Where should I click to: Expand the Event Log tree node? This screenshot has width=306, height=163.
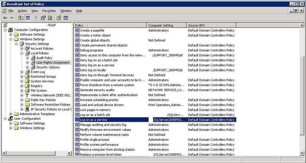pos(22,72)
